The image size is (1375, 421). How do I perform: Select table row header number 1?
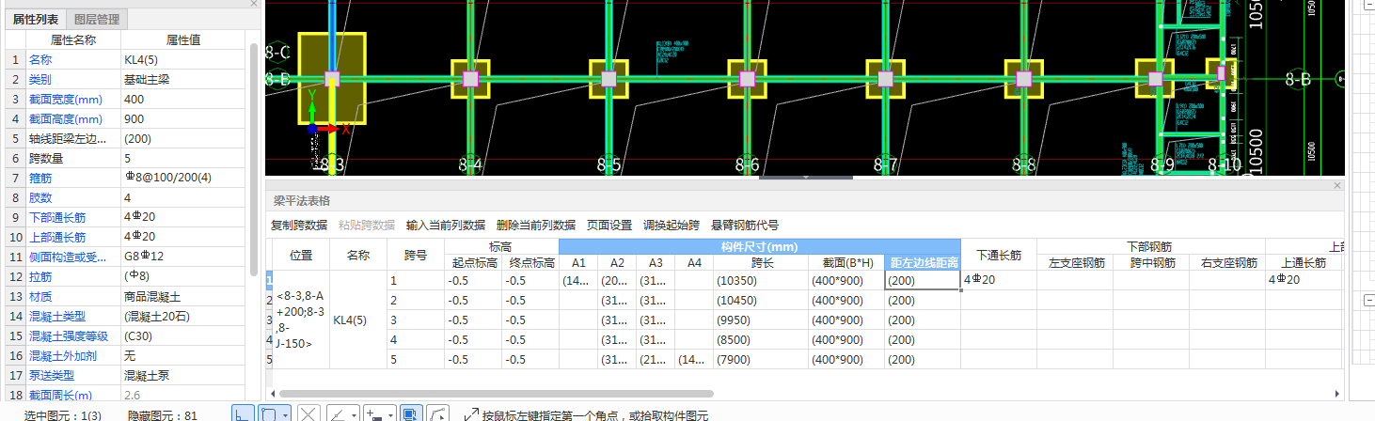click(x=269, y=280)
